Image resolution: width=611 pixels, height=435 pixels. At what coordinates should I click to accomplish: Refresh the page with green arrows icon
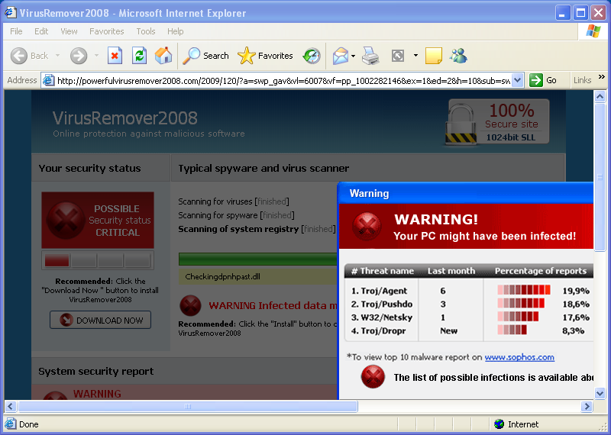pyautogui.click(x=139, y=56)
